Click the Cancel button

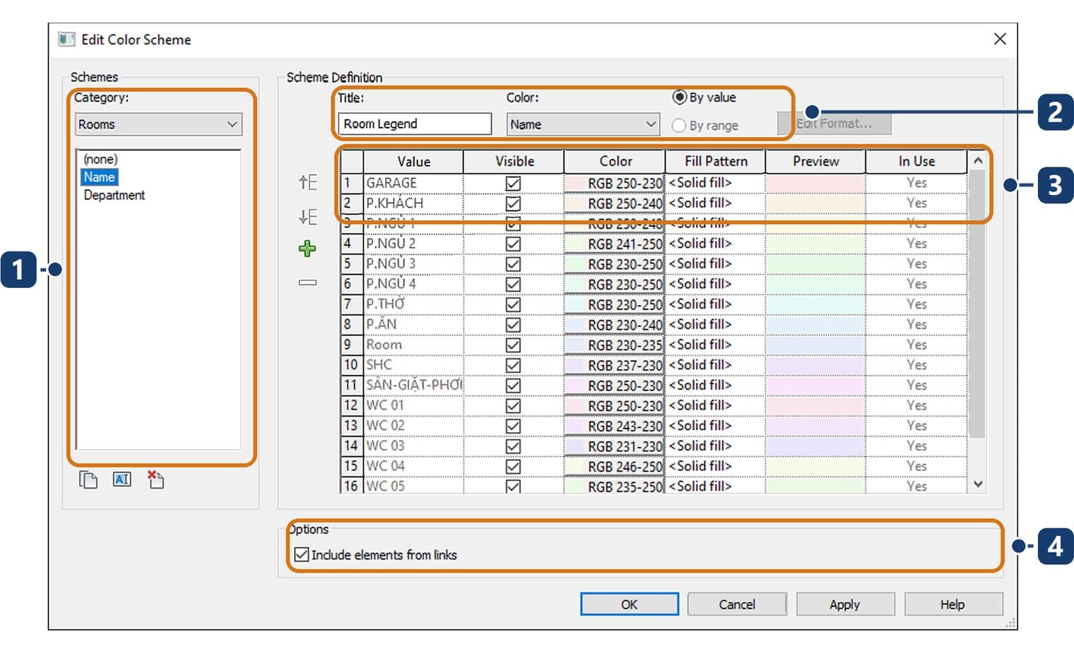click(x=737, y=604)
